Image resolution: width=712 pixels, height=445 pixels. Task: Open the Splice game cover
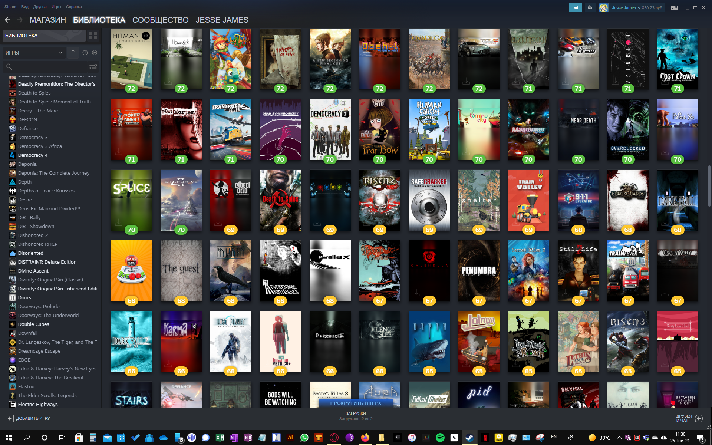pyautogui.click(x=131, y=200)
